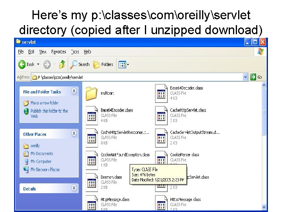Open the Help menu

pos(87,52)
